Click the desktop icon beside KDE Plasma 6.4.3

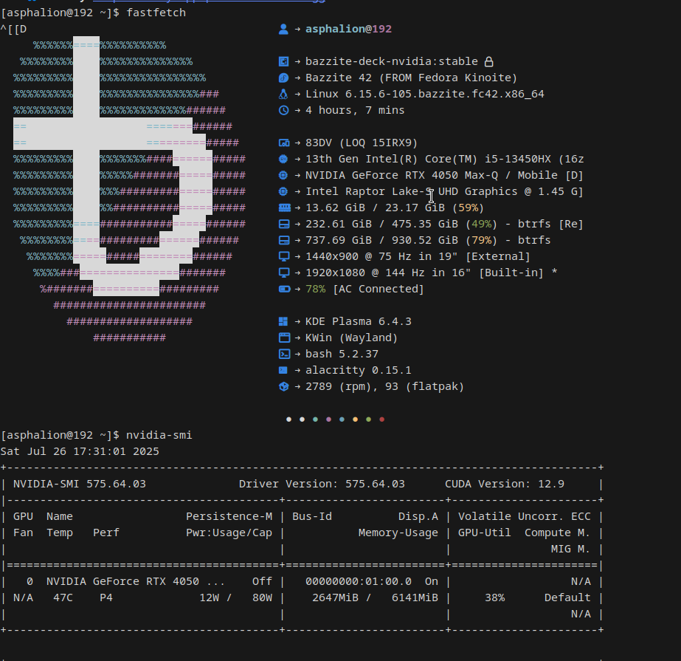click(x=283, y=321)
